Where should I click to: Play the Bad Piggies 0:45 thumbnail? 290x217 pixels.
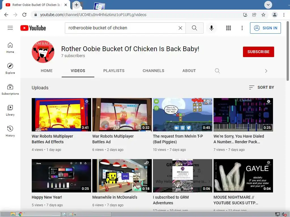183,115
